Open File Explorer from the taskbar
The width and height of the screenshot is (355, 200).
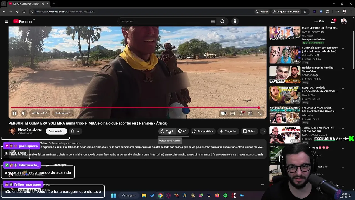coord(144,196)
